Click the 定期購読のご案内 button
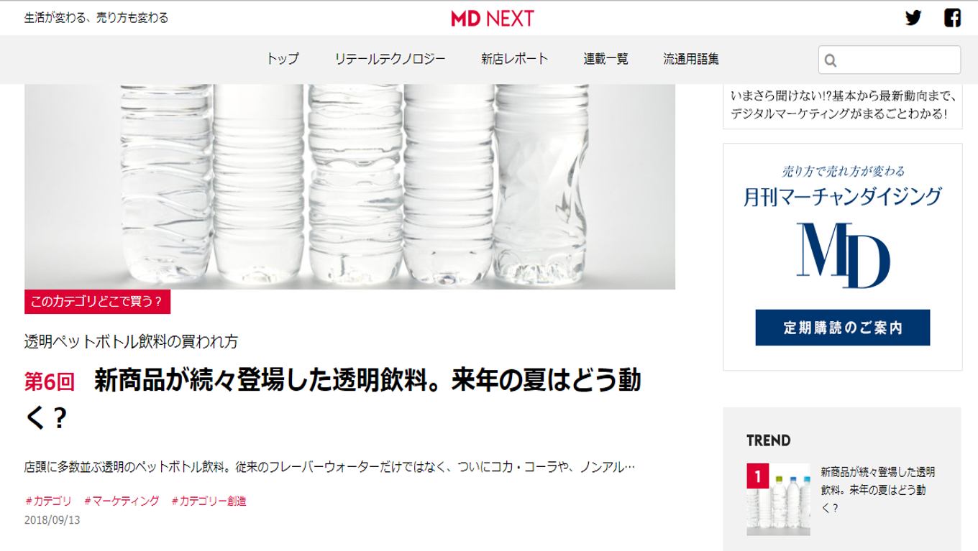The height and width of the screenshot is (551, 978). point(843,328)
